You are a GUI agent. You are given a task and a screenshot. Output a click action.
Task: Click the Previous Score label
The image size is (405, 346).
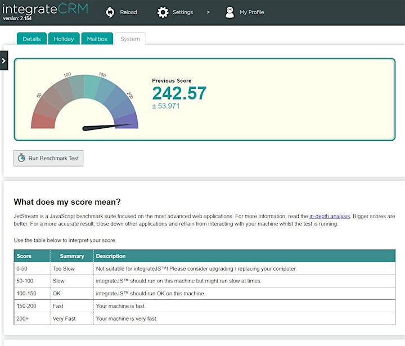[172, 80]
